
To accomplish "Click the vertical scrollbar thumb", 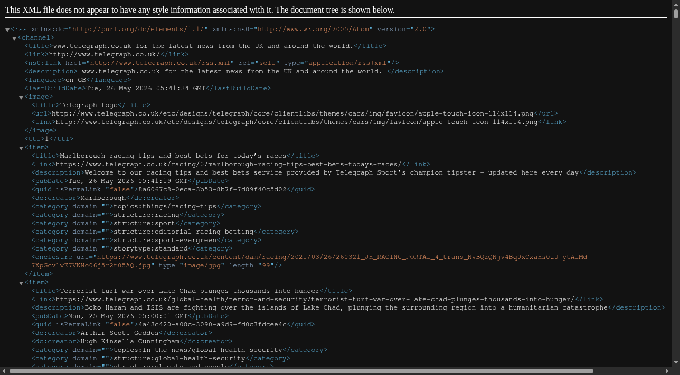I will coord(676,14).
